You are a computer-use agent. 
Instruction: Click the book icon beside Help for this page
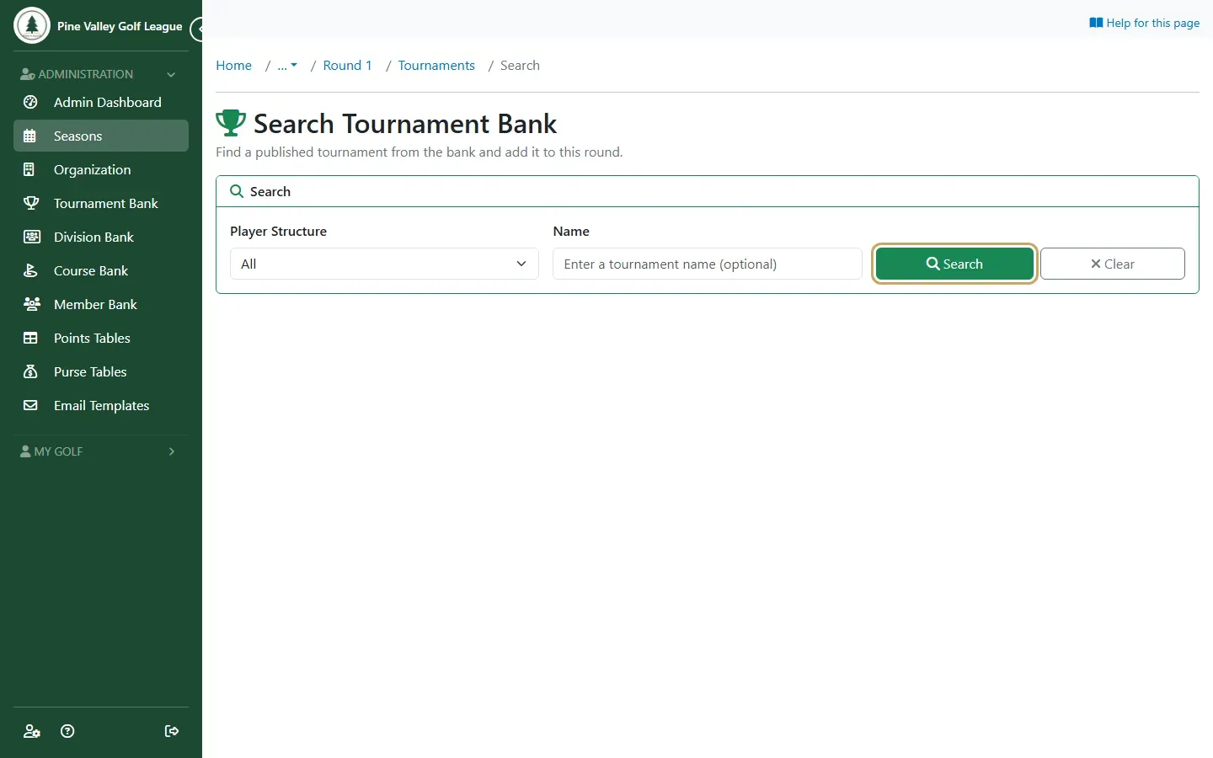(x=1096, y=23)
